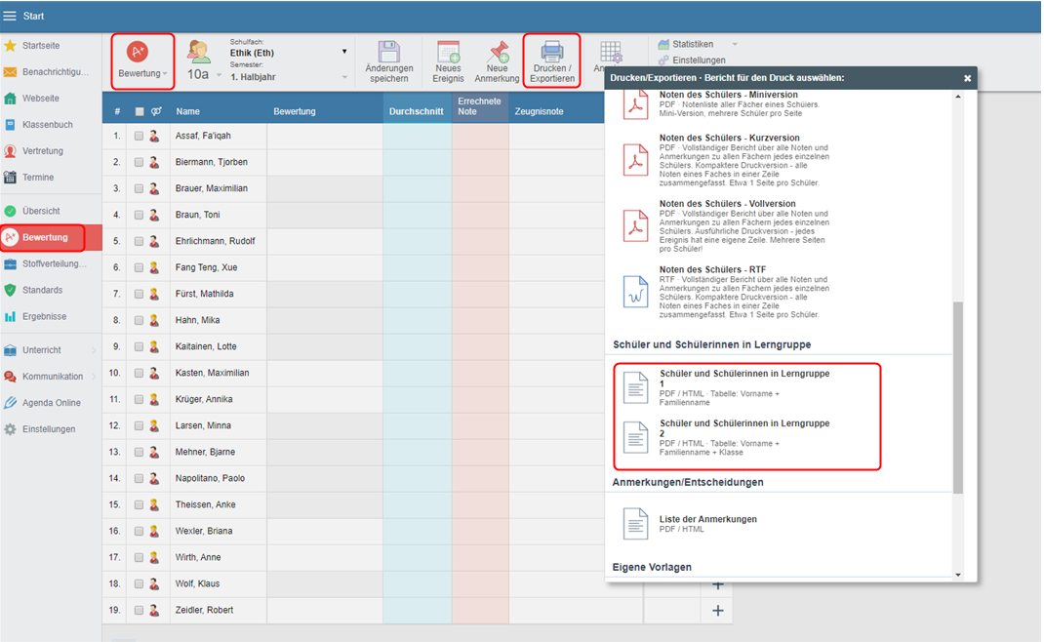Open the Drucken / Exportieren printer icon
Viewport: 1044px width, 642px height.
pos(551,52)
